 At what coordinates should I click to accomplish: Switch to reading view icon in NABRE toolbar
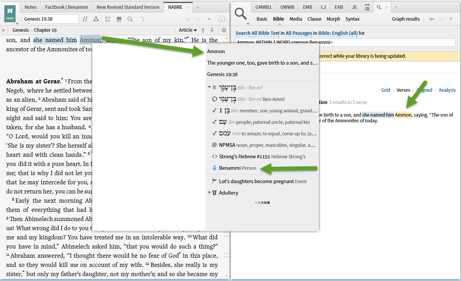click(119, 19)
